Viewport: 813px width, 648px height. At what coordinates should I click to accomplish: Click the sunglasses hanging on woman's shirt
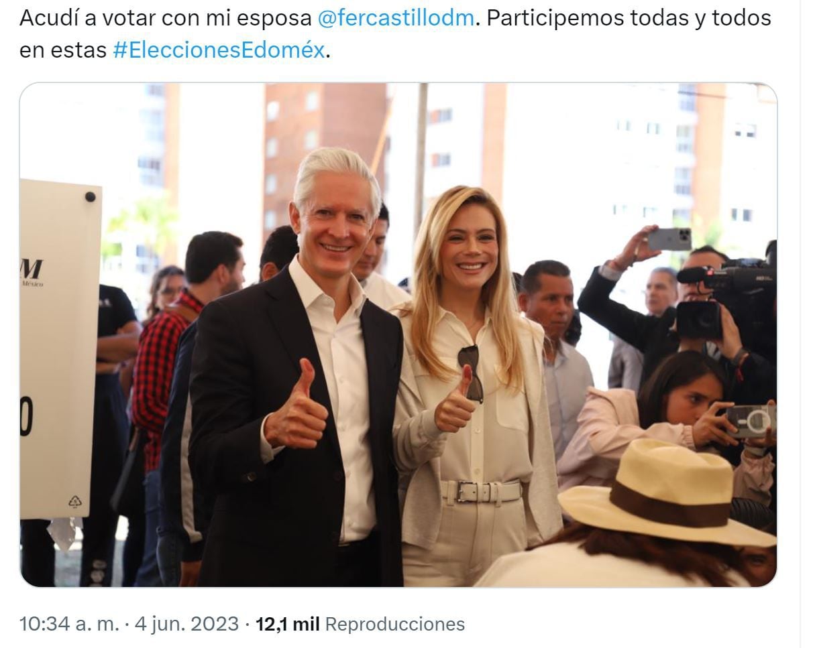pos(470,373)
